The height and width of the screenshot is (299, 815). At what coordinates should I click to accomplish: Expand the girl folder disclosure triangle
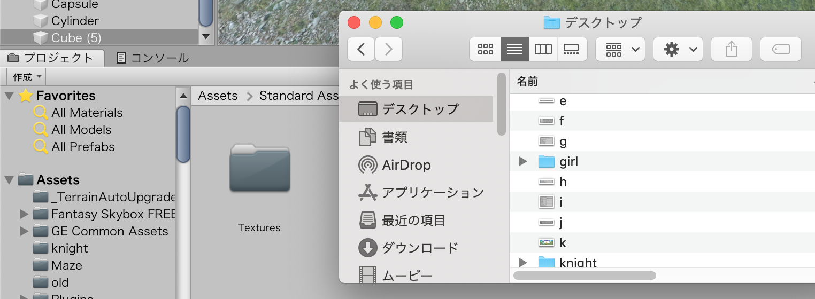click(523, 162)
